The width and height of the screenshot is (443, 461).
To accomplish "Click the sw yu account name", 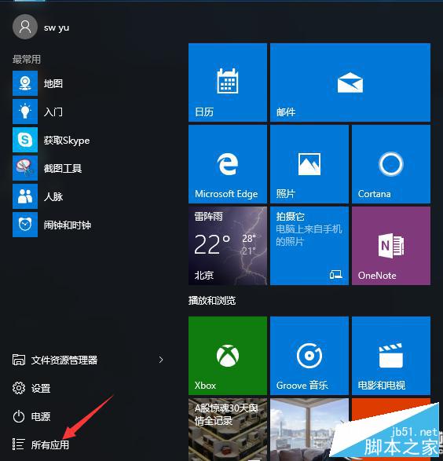I will tap(57, 27).
